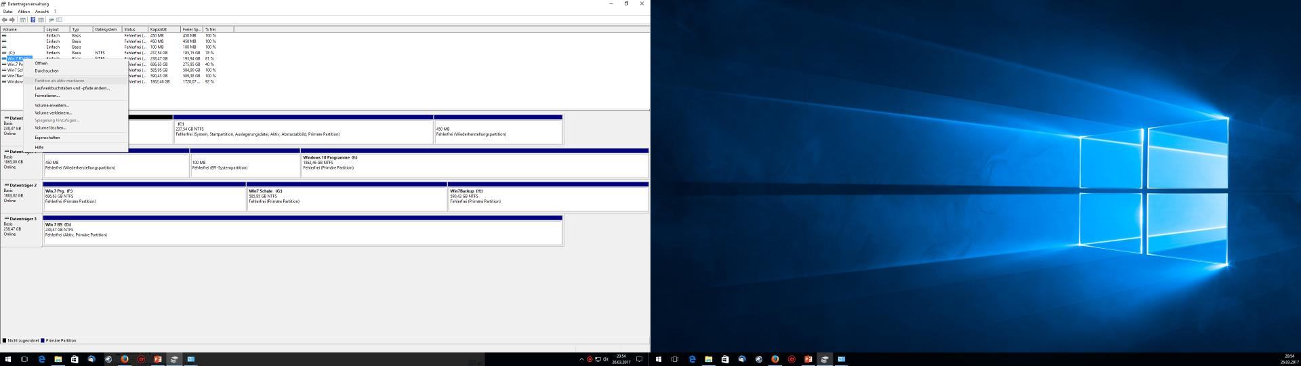Sort by the % frei column header
The height and width of the screenshot is (366, 1301).
click(x=218, y=29)
